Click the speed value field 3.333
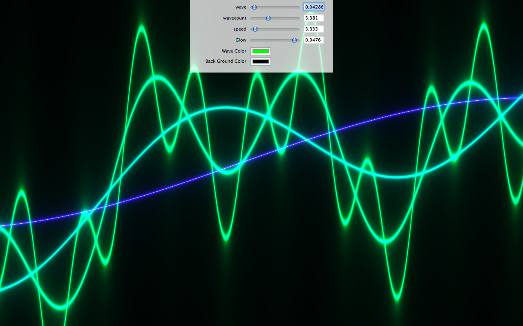This screenshot has width=523, height=326. pos(314,29)
